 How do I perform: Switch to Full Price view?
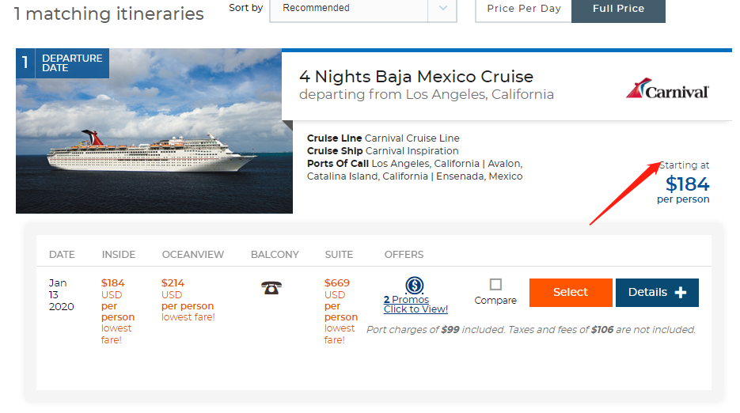pos(618,9)
